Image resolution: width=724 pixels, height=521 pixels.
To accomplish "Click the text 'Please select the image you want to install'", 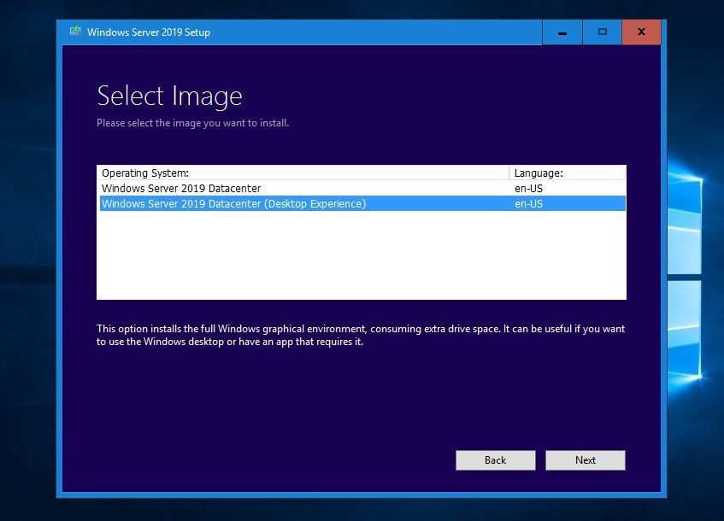I will click(x=194, y=123).
